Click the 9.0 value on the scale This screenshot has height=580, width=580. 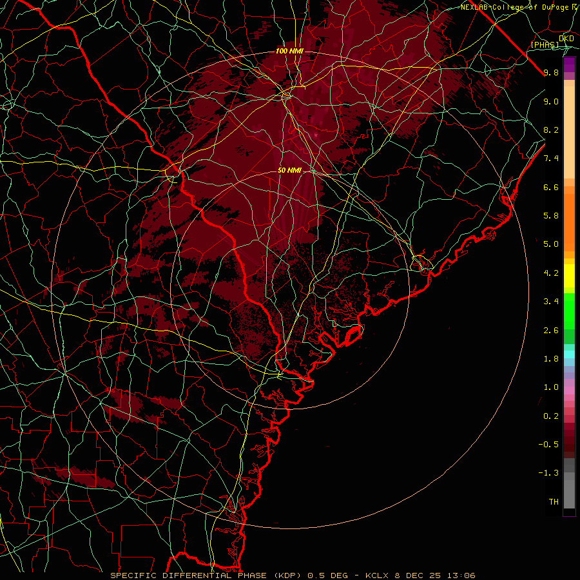tap(551, 101)
